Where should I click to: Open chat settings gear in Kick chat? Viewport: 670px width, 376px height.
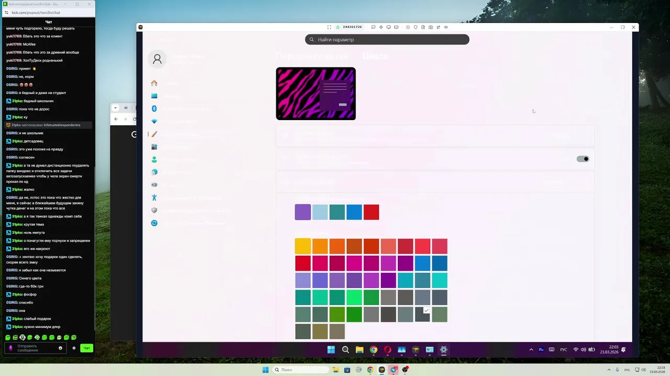click(x=74, y=348)
